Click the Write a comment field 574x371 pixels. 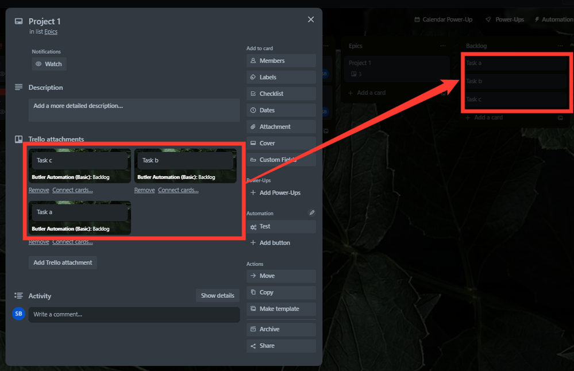[134, 315]
